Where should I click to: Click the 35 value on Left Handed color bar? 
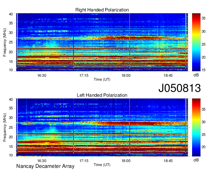203,110
